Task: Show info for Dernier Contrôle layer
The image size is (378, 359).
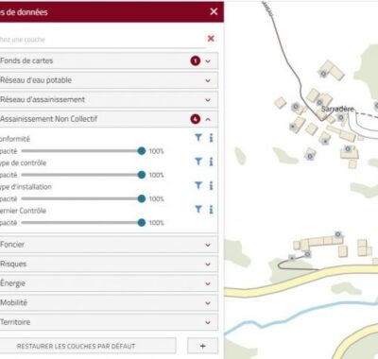Action: 211,210
